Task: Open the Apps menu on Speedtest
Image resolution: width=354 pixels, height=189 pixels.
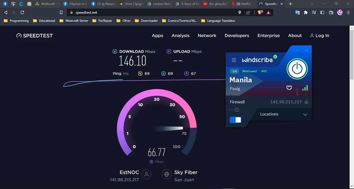Action: click(158, 36)
